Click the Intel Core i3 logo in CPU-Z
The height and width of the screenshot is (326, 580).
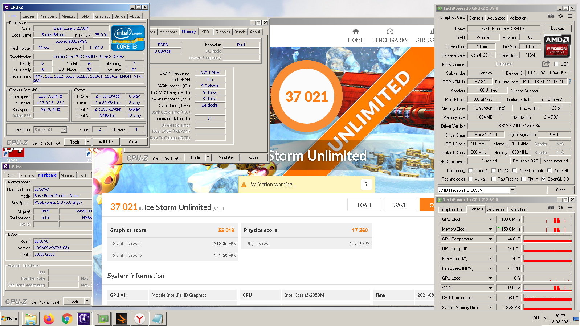coord(128,38)
